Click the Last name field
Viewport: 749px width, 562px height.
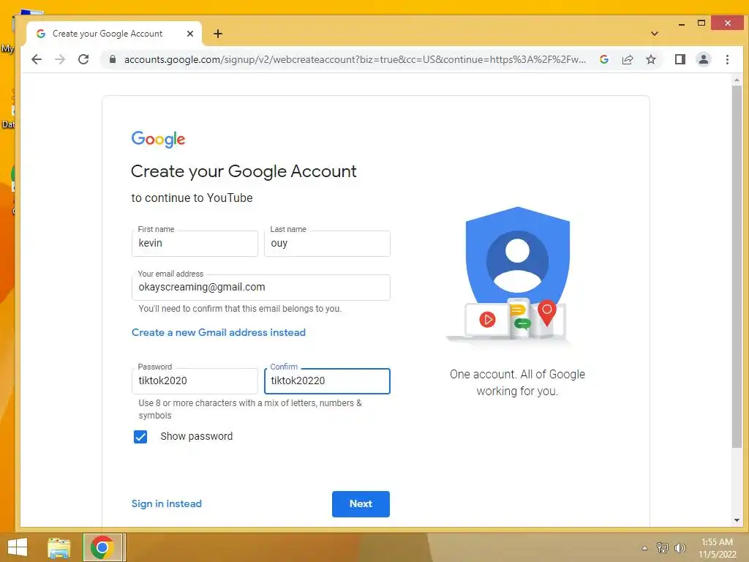pos(327,244)
